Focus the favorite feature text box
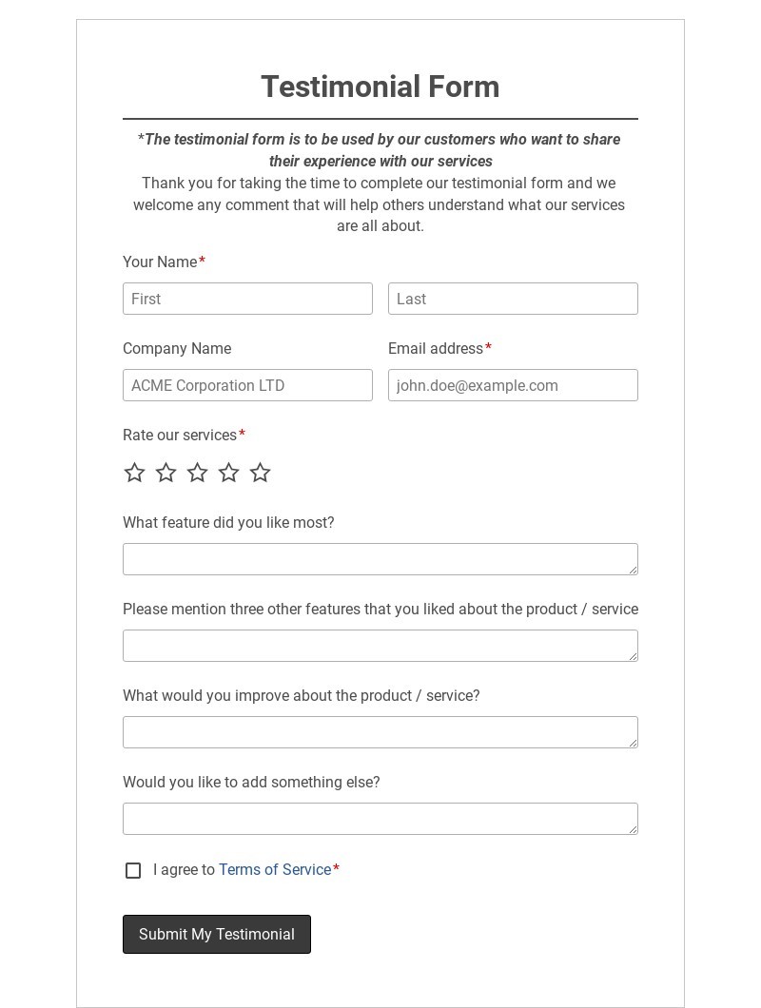 click(380, 559)
